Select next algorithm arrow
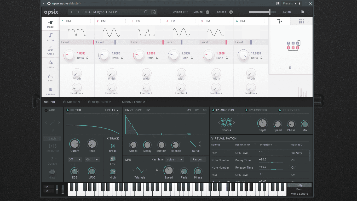This screenshot has width=357, height=201. pos(300,68)
